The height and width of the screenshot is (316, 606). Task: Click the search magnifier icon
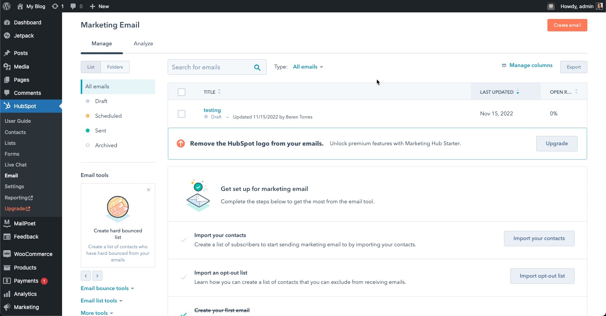(x=257, y=67)
